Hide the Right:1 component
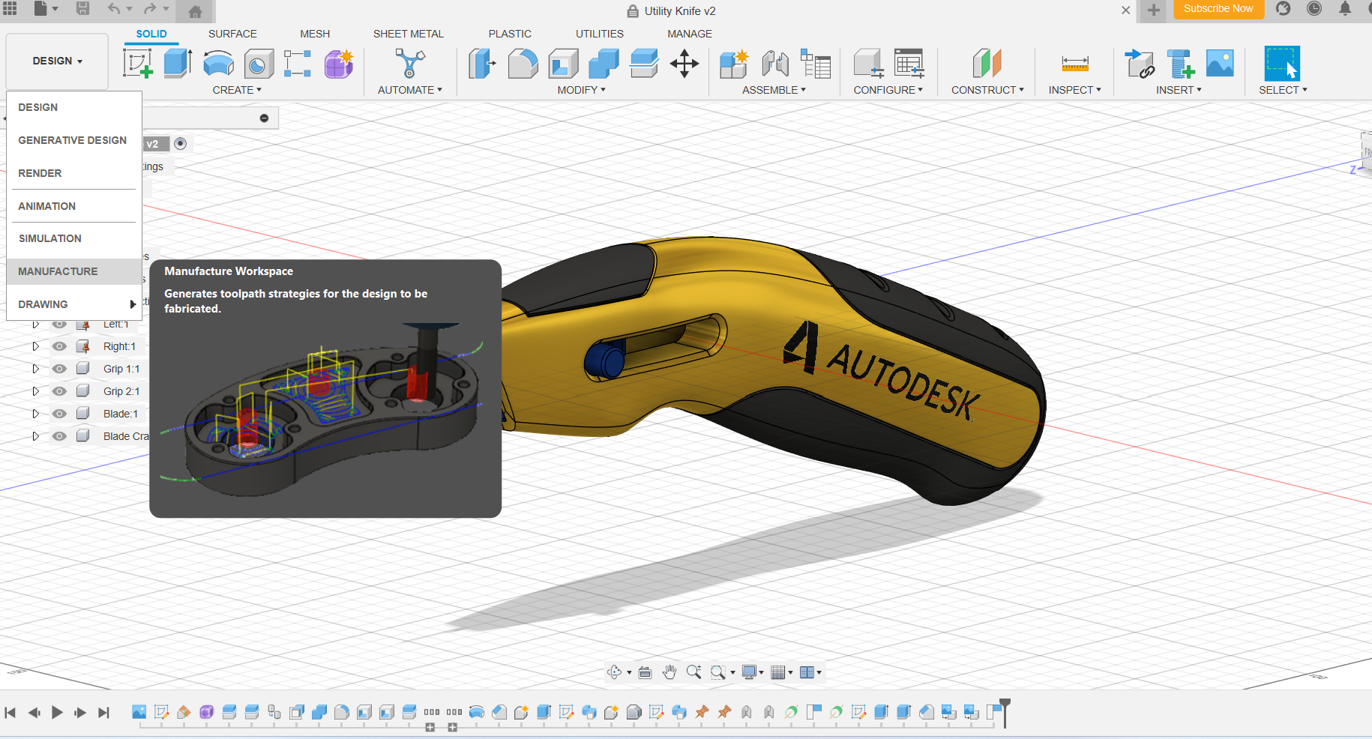 59,346
